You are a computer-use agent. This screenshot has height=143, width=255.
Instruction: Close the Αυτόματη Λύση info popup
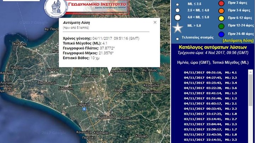tap(155, 22)
